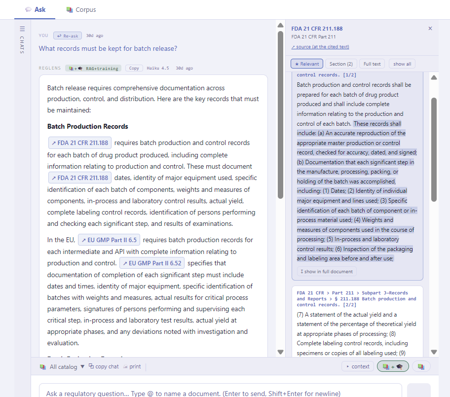Select the Section (2) tab
The width and height of the screenshot is (450, 397).
point(341,64)
